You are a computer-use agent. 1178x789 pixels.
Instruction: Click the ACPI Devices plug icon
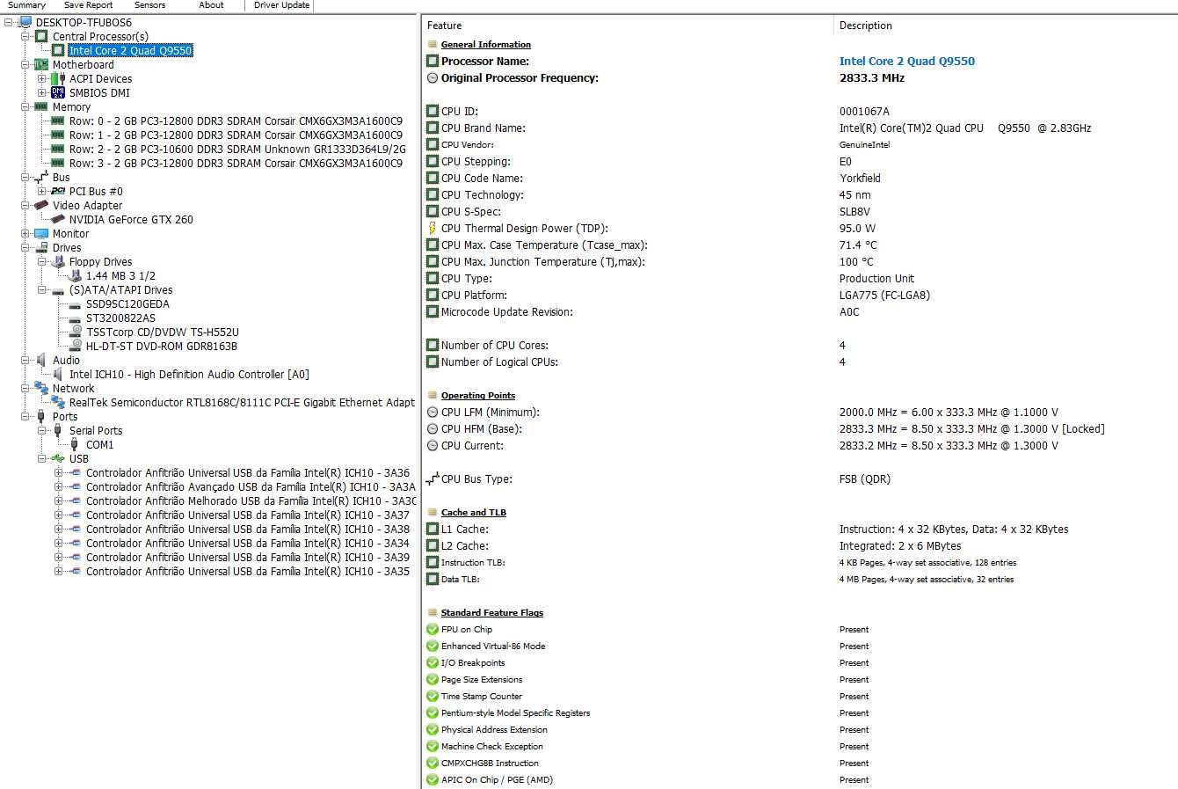(58, 79)
